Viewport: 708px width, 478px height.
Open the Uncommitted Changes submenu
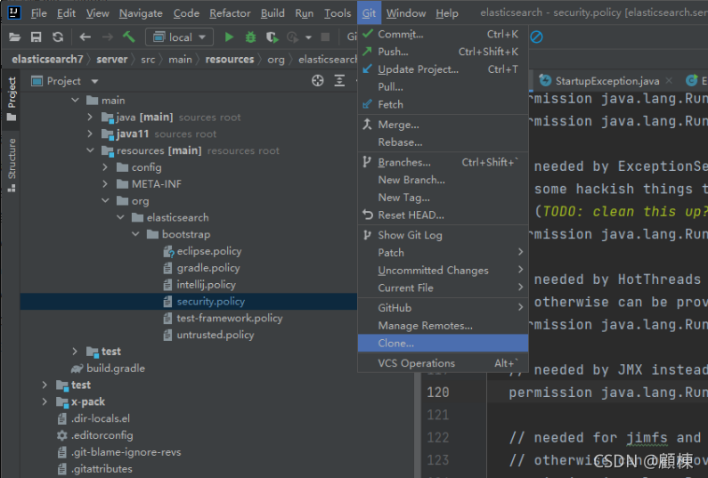click(x=443, y=270)
